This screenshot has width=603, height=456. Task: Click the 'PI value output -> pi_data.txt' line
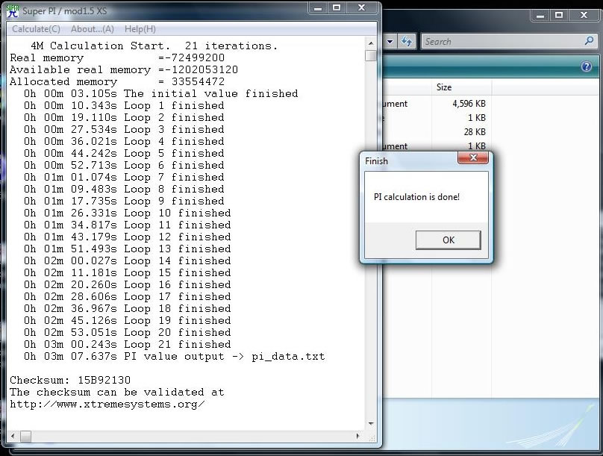pos(174,357)
